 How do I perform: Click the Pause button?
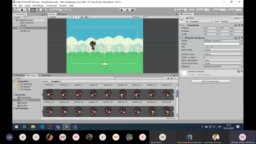127,10
